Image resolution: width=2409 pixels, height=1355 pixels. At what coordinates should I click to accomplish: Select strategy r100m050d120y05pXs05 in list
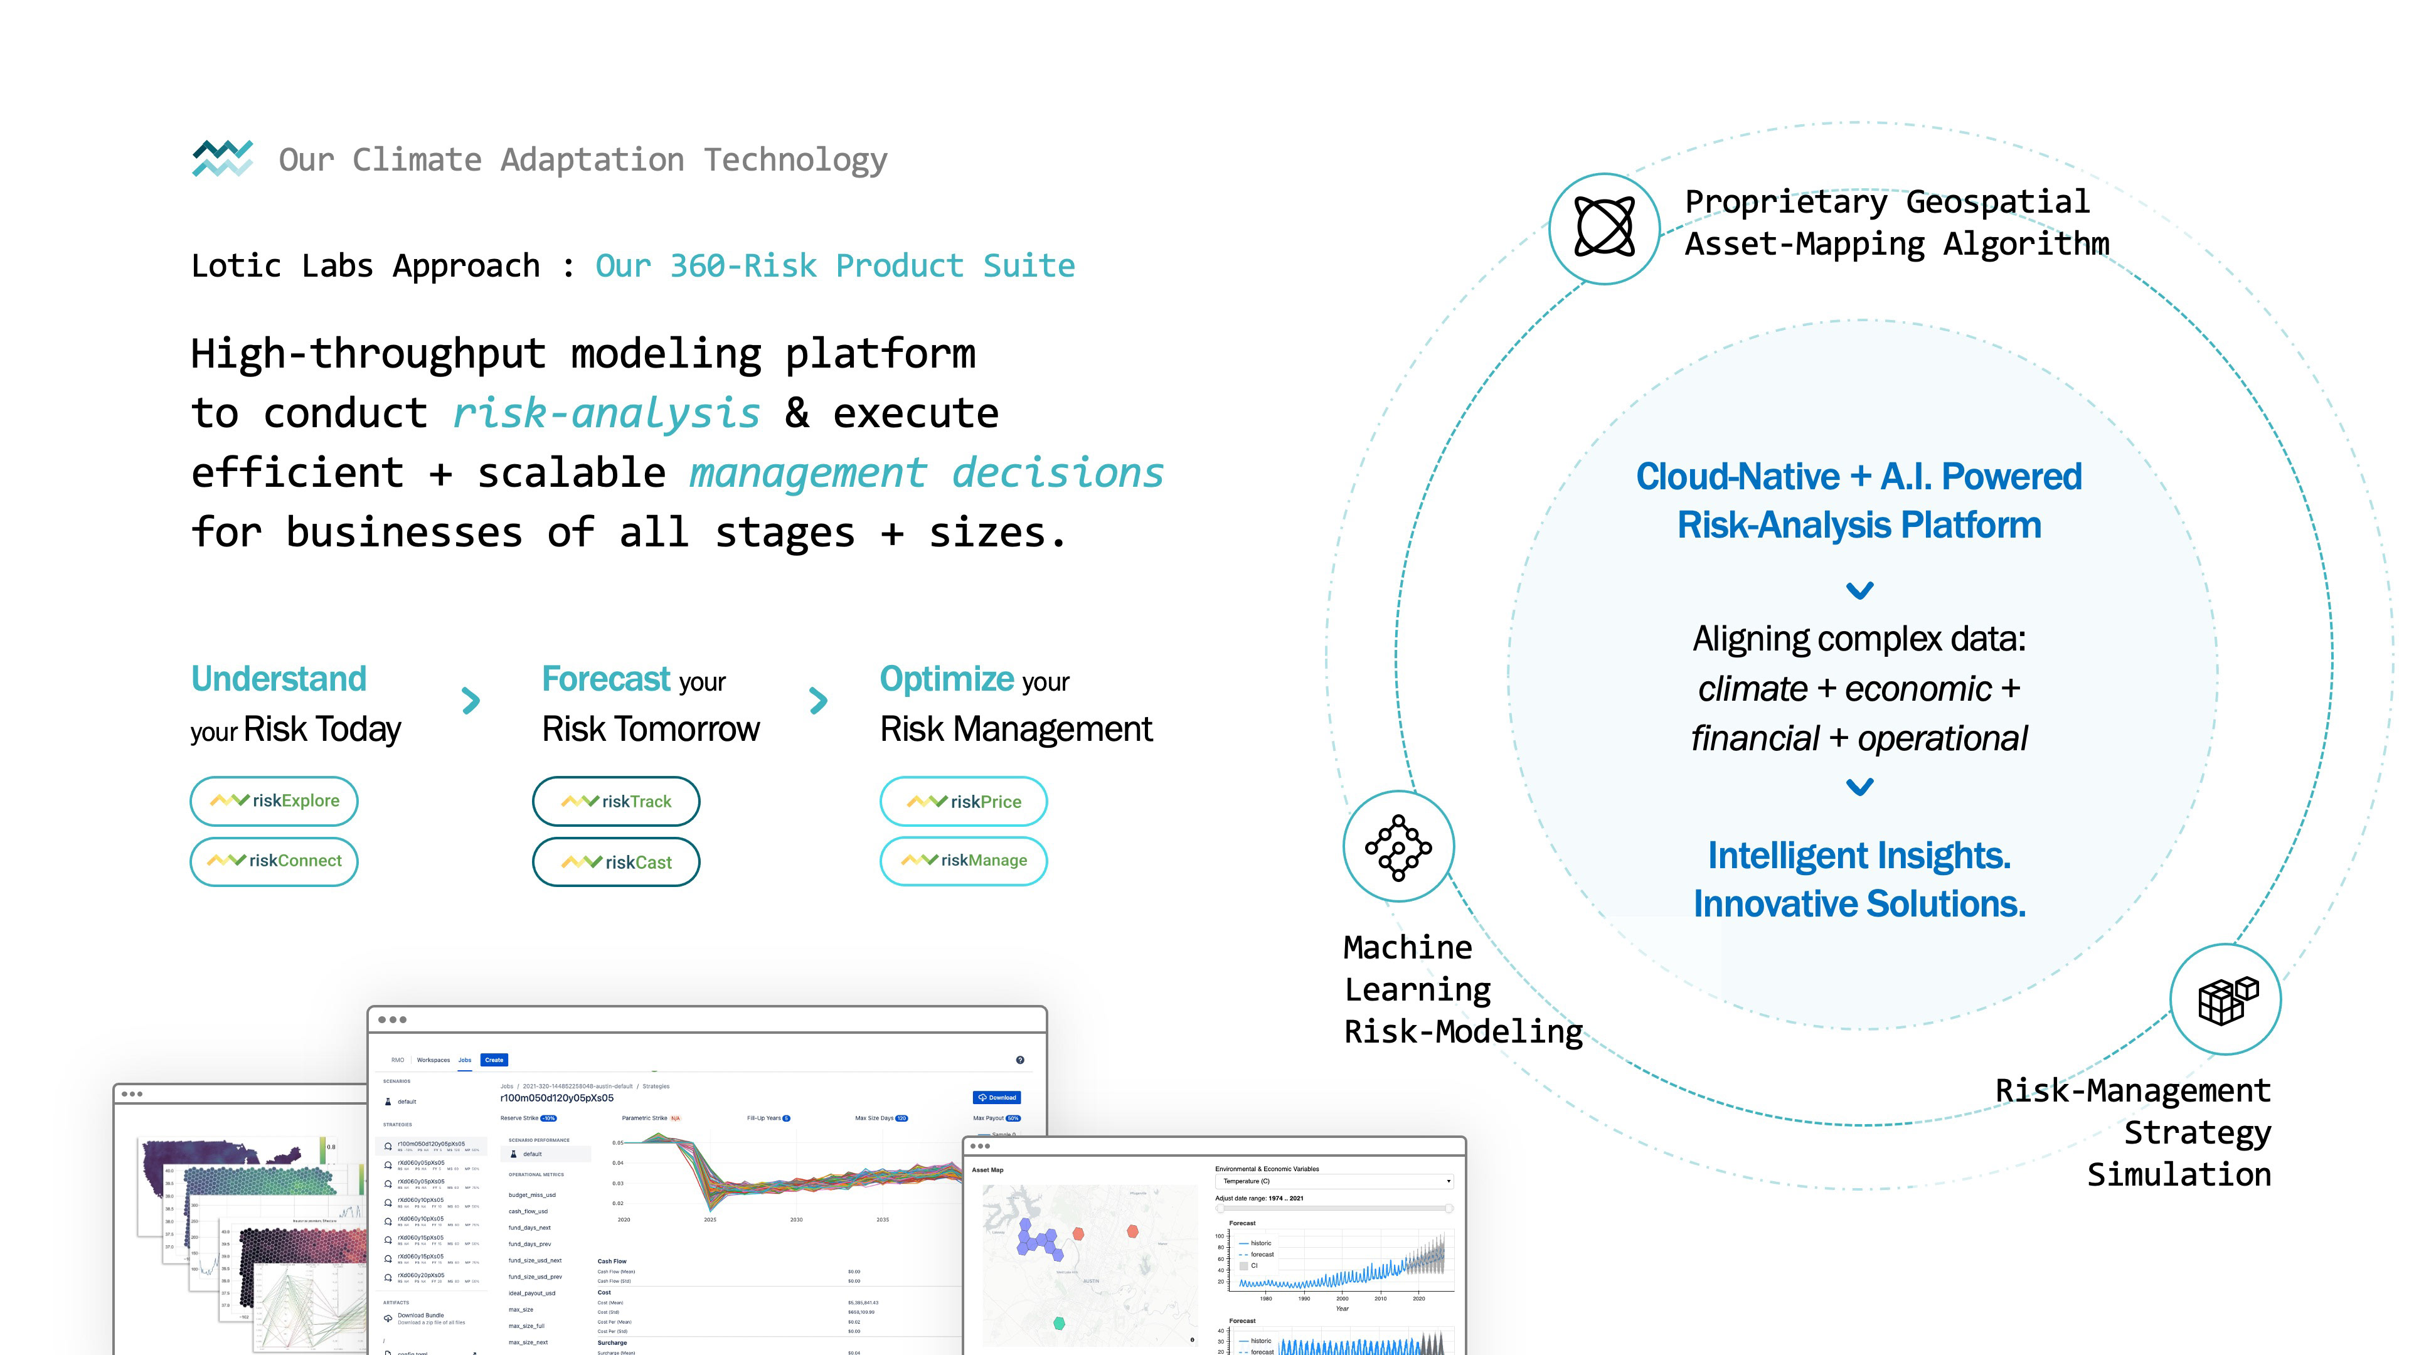[431, 1144]
